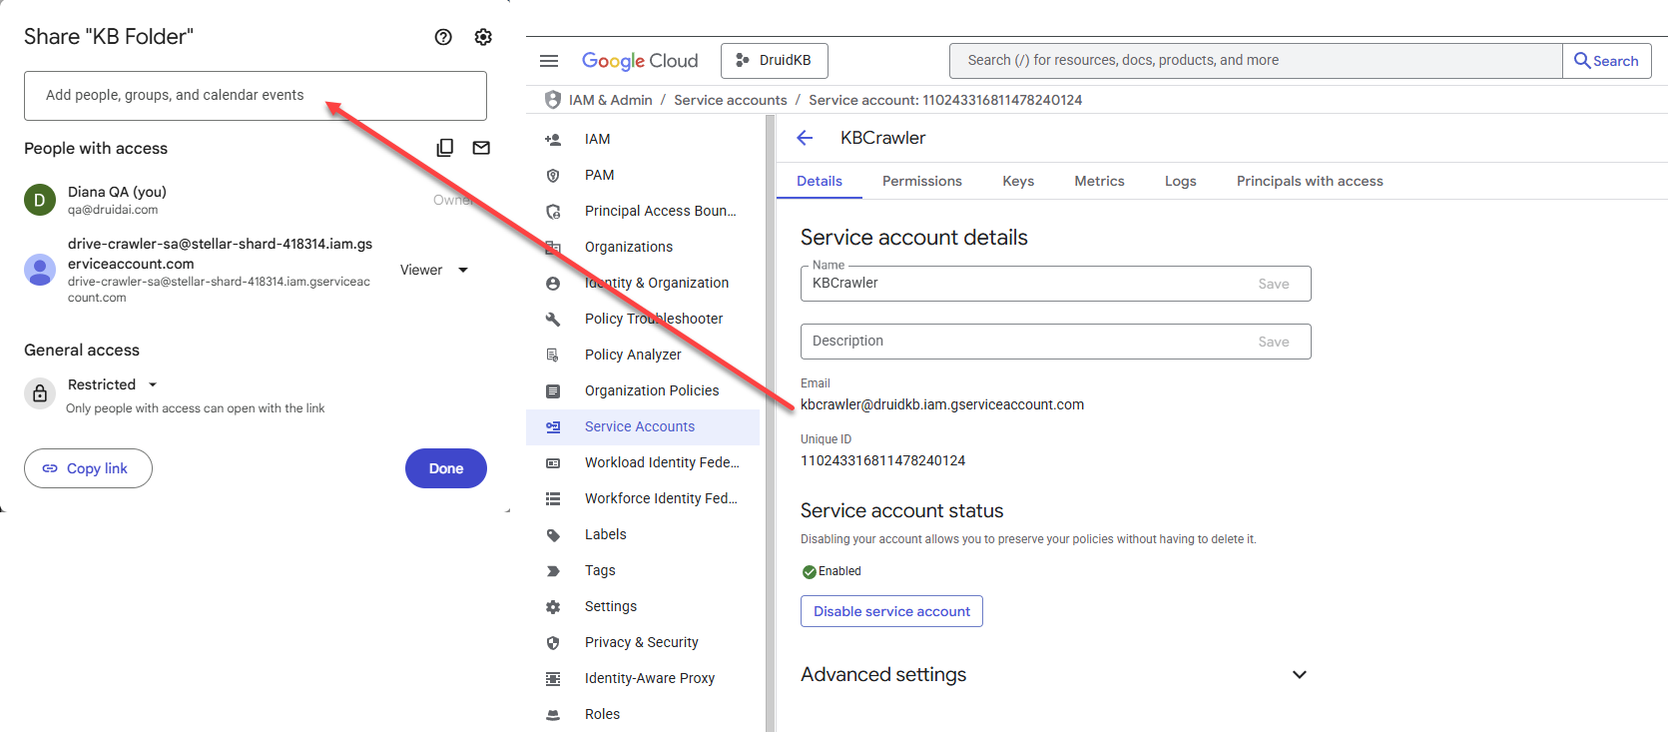Click Principal Access Boundary sidebar icon
The image size is (1668, 732).
coord(553,212)
